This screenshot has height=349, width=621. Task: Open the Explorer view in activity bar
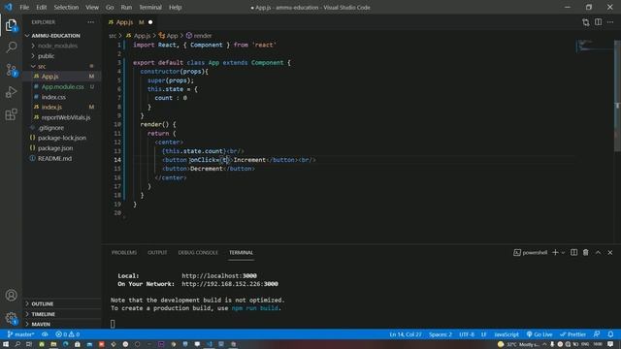[x=11, y=25]
